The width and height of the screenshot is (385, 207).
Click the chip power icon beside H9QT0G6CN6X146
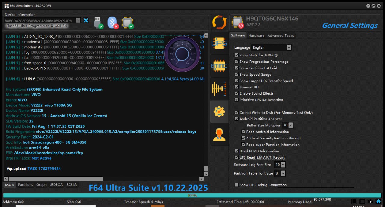(x=237, y=22)
